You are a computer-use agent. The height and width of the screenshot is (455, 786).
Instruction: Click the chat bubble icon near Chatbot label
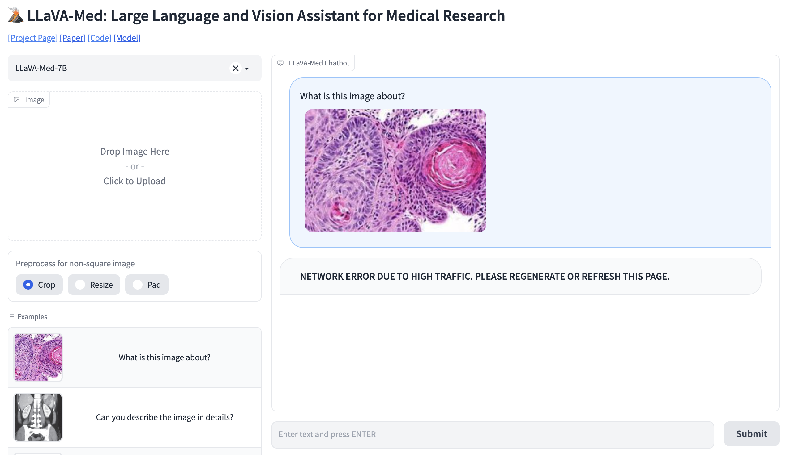coord(280,63)
